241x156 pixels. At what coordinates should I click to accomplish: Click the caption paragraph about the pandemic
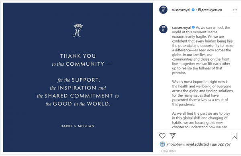click(202, 93)
